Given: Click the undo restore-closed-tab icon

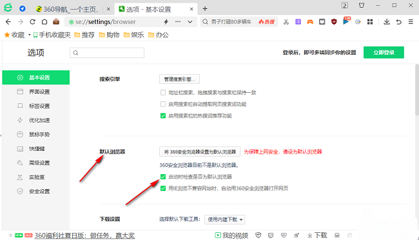Looking at the screenshot, I should click(398, 22).
